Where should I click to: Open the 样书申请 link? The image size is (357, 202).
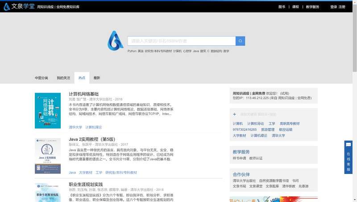[239, 158]
